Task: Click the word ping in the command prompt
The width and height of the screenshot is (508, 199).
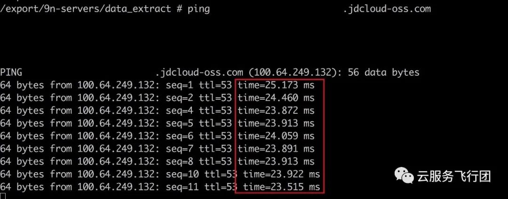Action: click(x=198, y=9)
